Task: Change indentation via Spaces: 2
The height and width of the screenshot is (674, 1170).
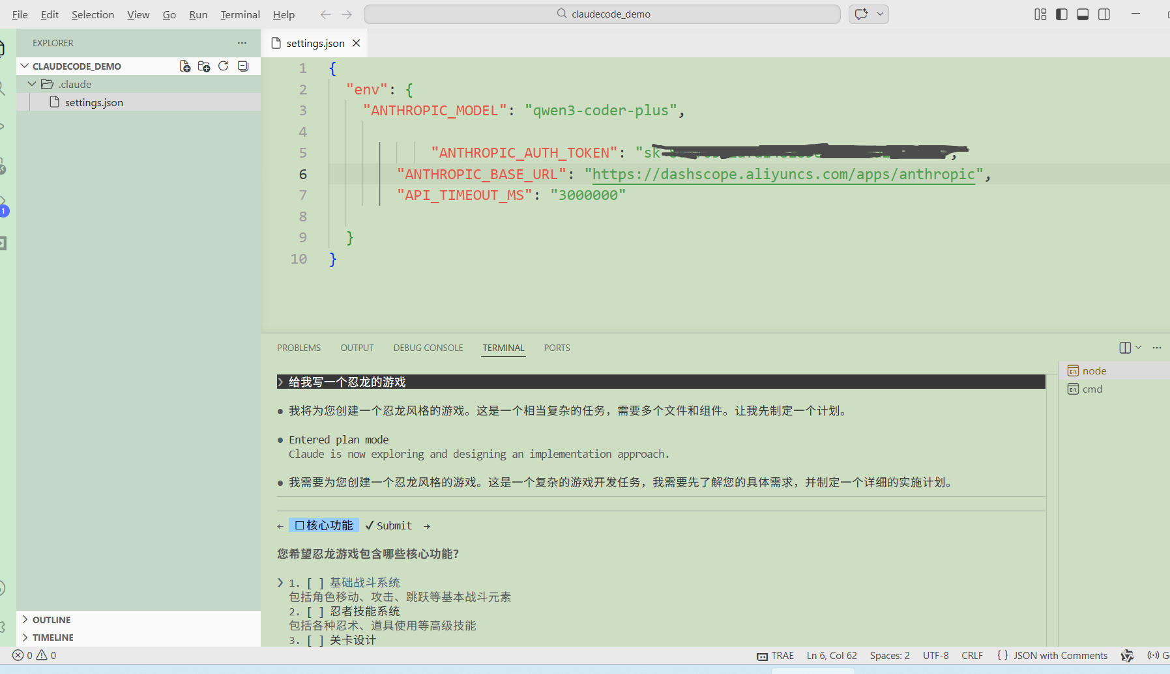Action: click(x=890, y=656)
